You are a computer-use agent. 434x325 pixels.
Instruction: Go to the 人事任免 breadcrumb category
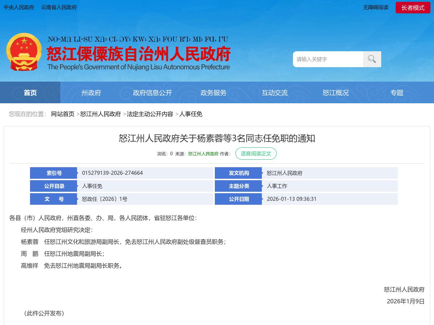tap(191, 114)
